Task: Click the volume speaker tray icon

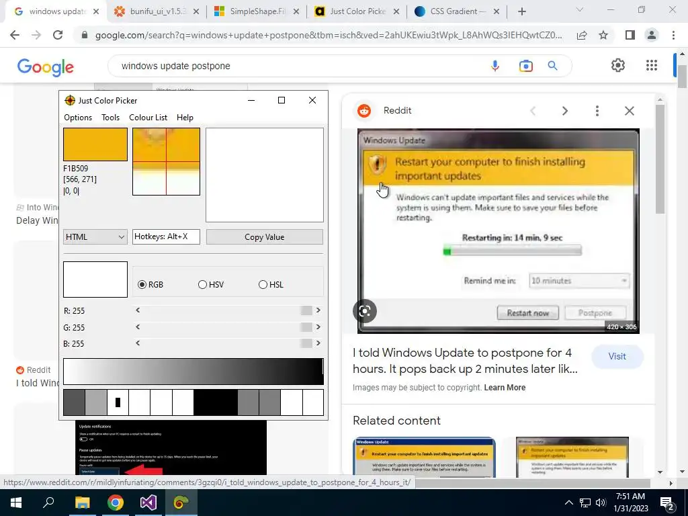Action: click(x=601, y=503)
